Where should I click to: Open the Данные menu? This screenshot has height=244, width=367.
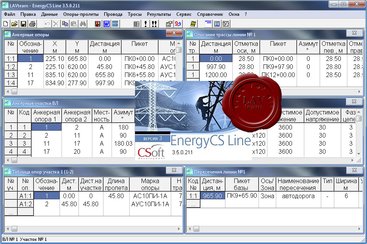(49, 14)
